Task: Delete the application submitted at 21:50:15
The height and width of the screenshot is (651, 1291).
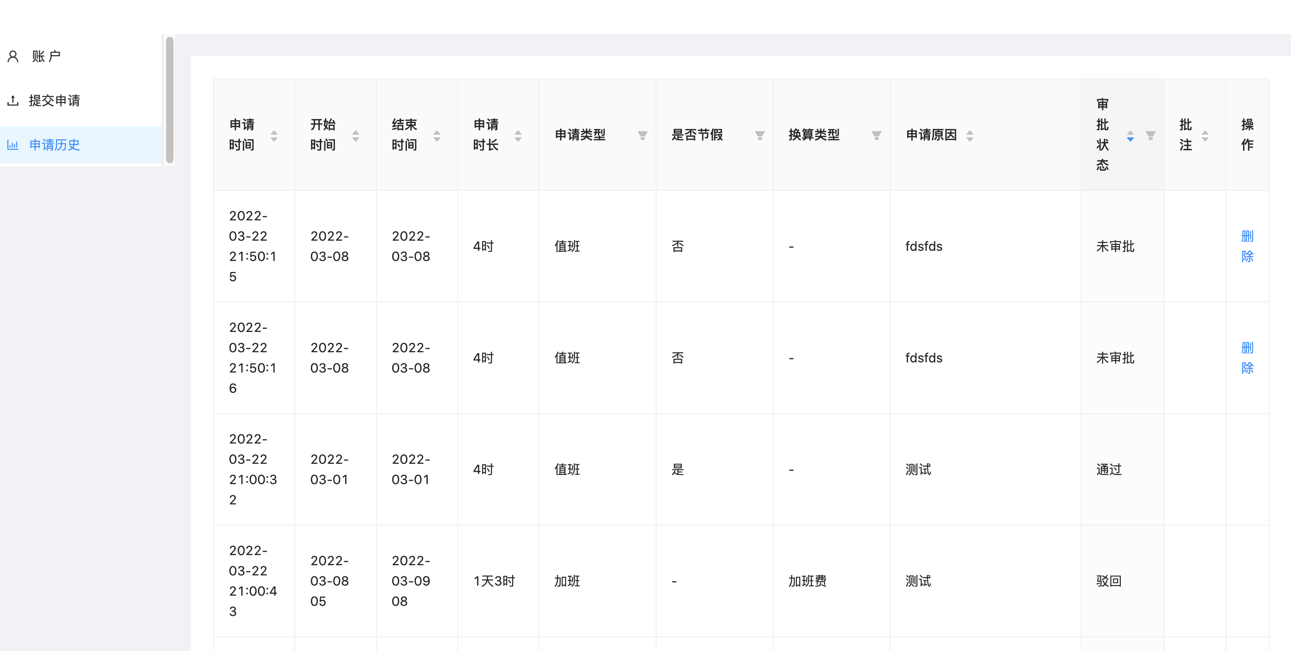Action: tap(1247, 246)
